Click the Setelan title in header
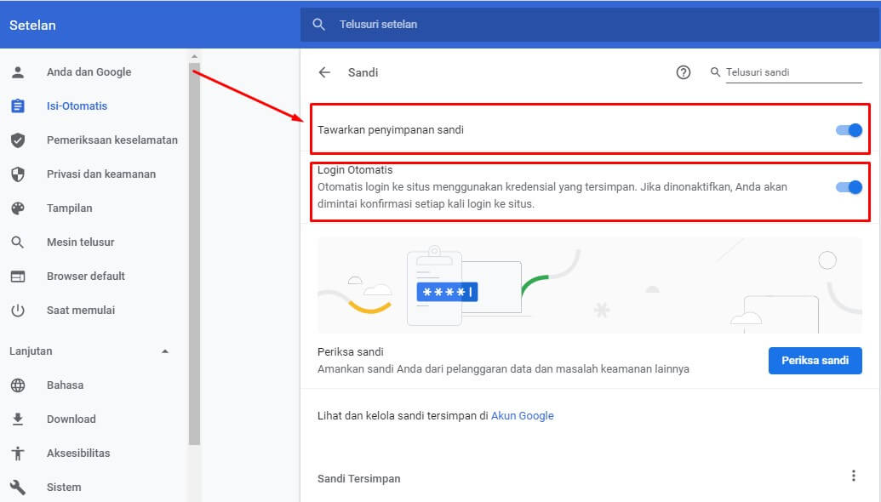 click(x=32, y=26)
